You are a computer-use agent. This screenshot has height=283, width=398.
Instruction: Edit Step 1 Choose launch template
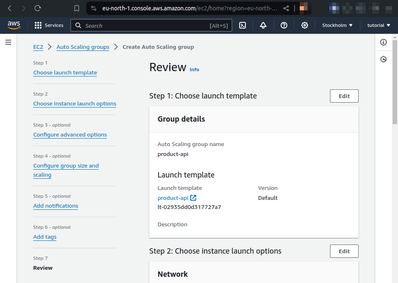click(x=344, y=96)
